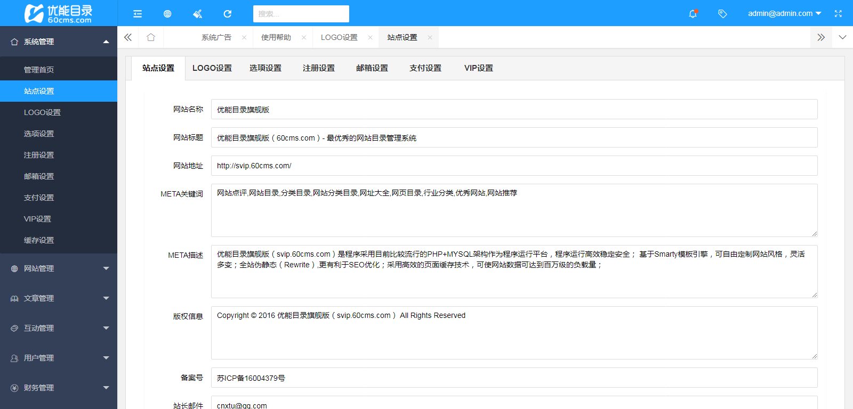Toggle the sidebar menu collapse icon
The image size is (853, 409).
138,14
